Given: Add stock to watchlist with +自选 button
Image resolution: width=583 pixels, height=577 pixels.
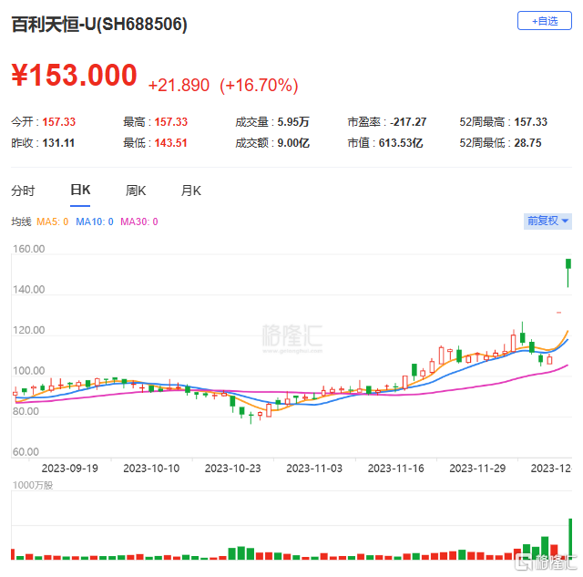Looking at the screenshot, I should click(x=545, y=21).
